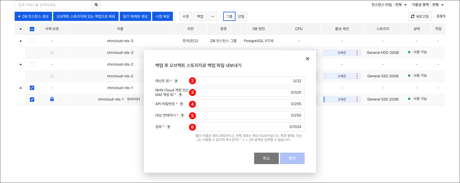Click the 0세션 active session bar
460x183 pixels.
point(342,53)
